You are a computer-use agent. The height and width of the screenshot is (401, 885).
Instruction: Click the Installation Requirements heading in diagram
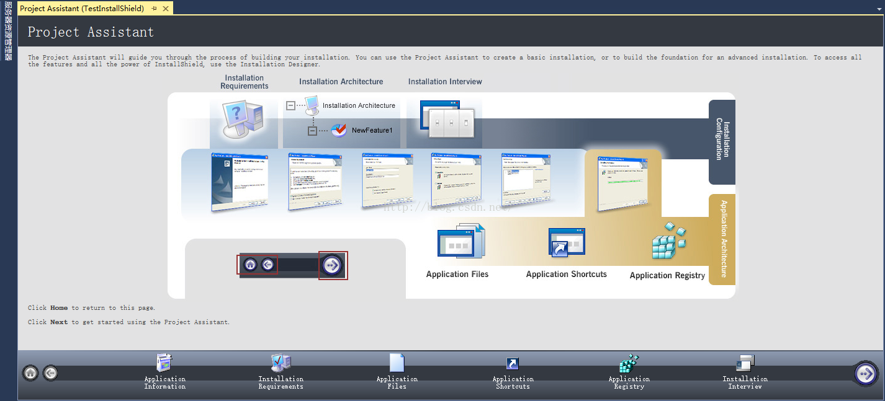245,82
